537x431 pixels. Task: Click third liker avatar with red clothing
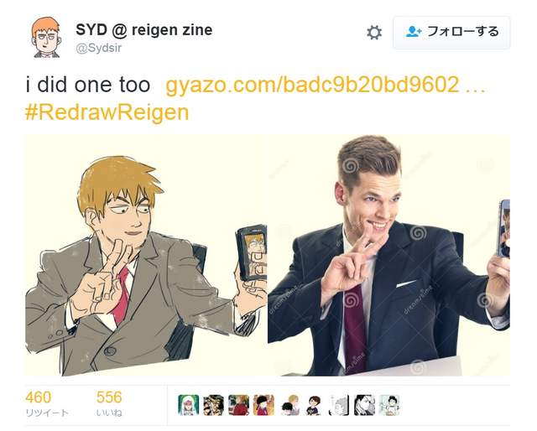238,405
